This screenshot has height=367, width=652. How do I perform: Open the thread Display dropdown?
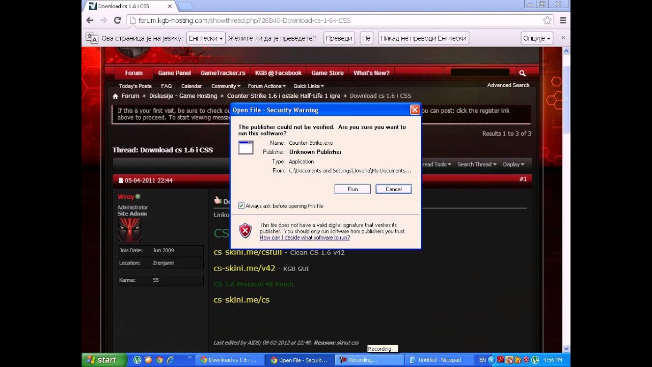(x=513, y=165)
